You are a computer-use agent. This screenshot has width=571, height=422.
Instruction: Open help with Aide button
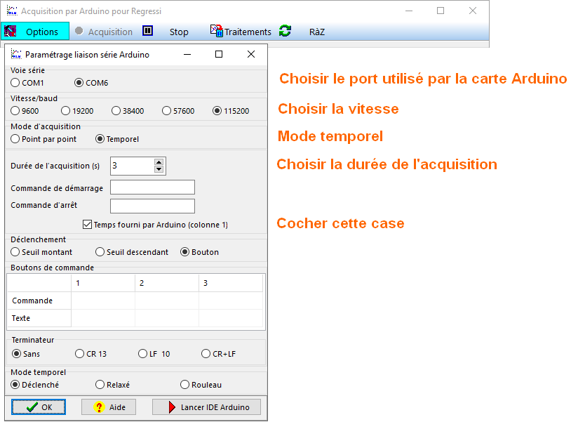(109, 407)
